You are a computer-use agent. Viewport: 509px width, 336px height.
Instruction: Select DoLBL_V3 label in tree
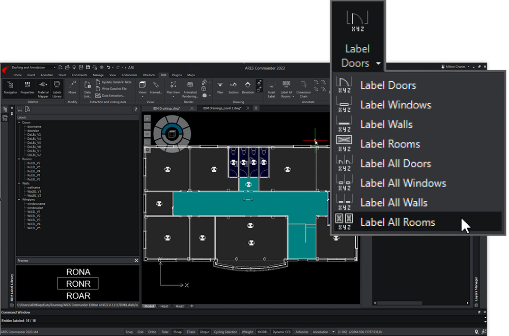click(34, 135)
